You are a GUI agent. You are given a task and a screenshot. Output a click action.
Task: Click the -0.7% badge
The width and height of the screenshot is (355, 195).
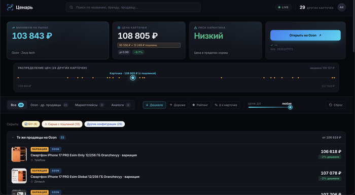pyautogui.click(x=138, y=52)
